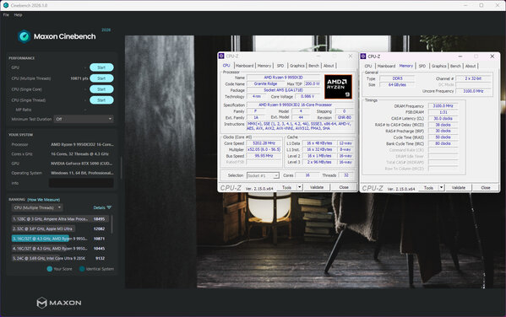This screenshot has height=317, width=506.
Task: Click Tools button in right CPU-Z
Action: [428, 188]
